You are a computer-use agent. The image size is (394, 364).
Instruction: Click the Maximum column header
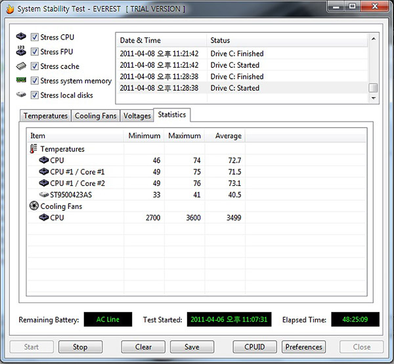click(x=185, y=136)
